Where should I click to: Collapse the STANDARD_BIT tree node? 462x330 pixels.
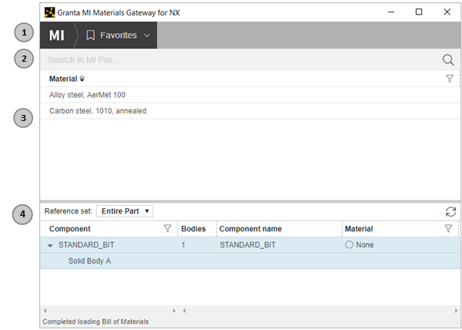(x=50, y=245)
